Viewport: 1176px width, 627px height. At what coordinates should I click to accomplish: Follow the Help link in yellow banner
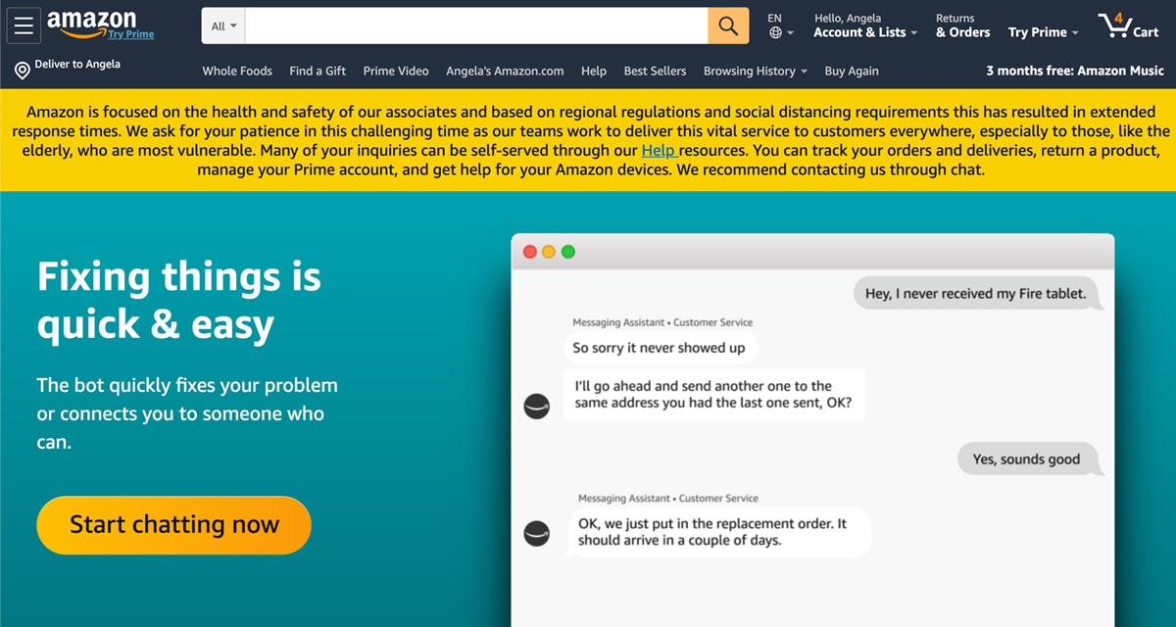[x=659, y=151]
